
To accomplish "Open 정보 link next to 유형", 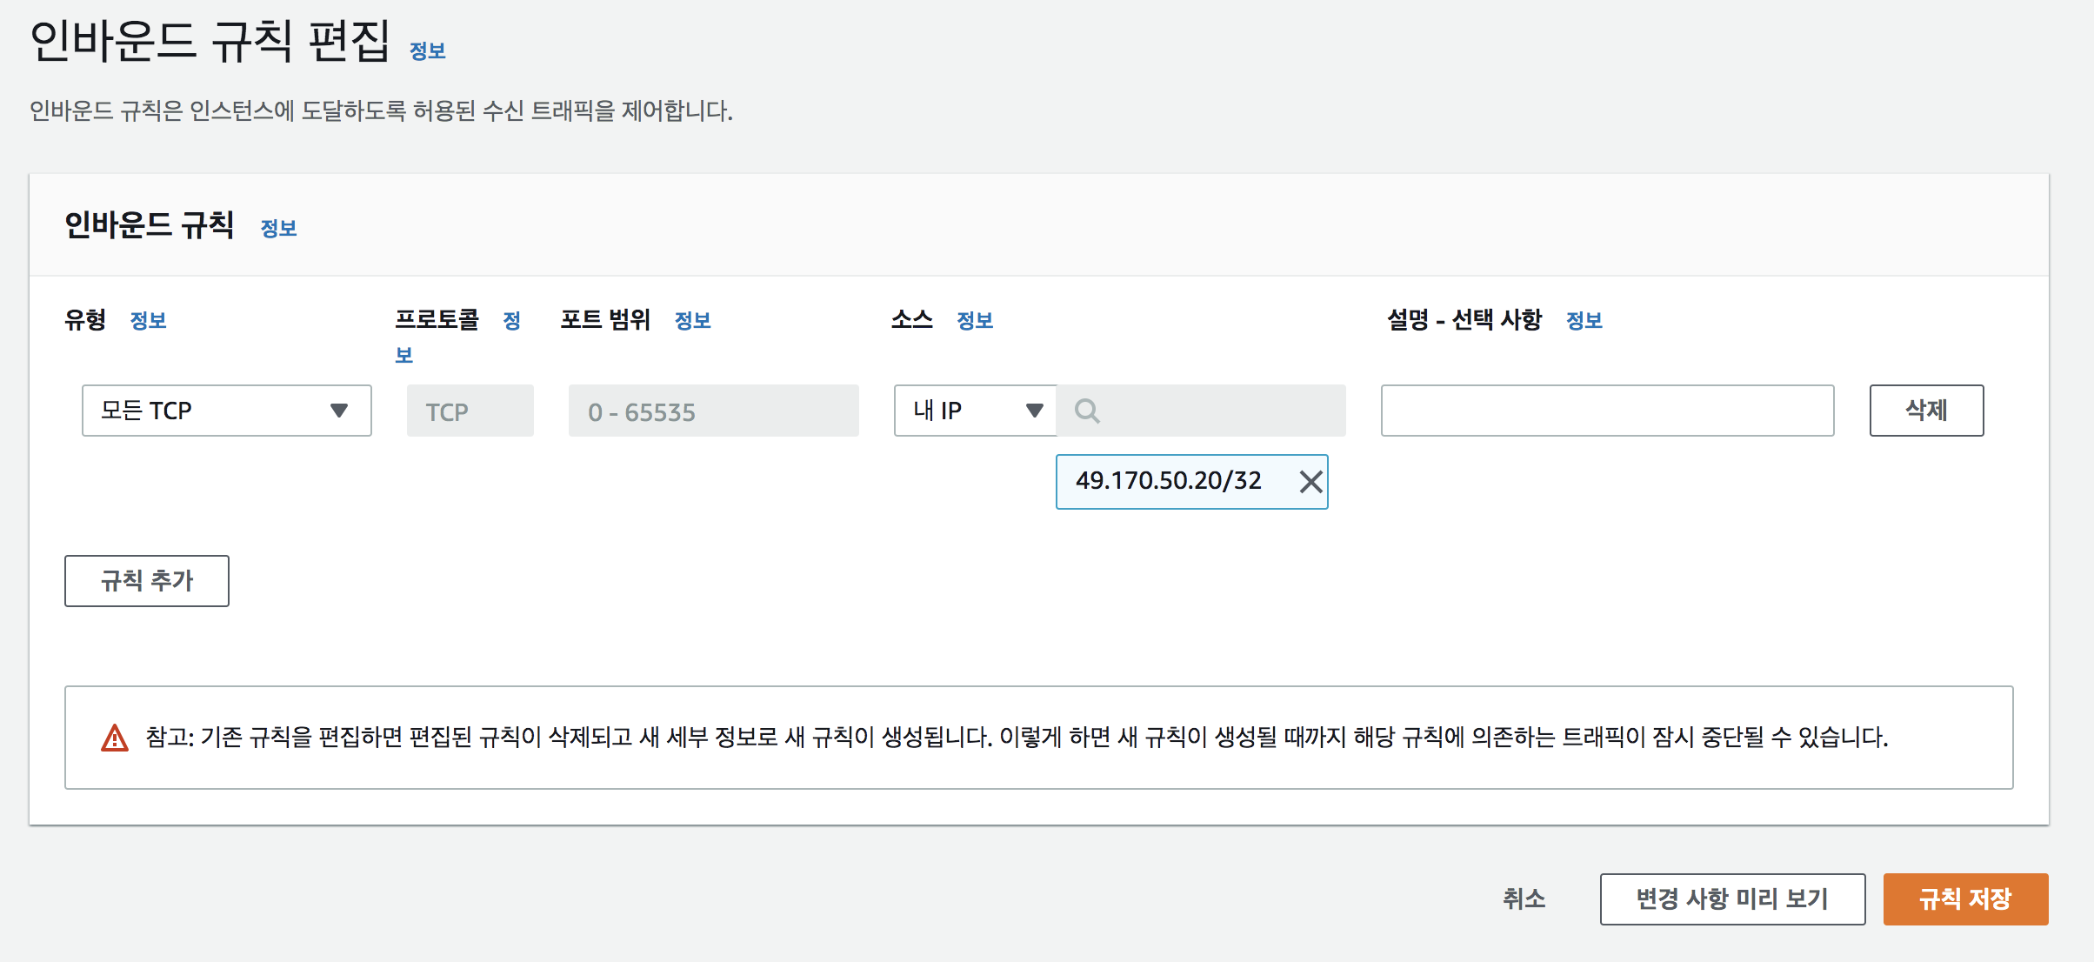I will click(x=148, y=321).
